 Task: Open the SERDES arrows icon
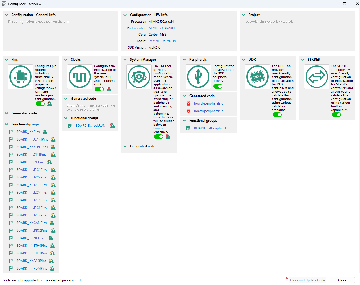tap(317, 77)
